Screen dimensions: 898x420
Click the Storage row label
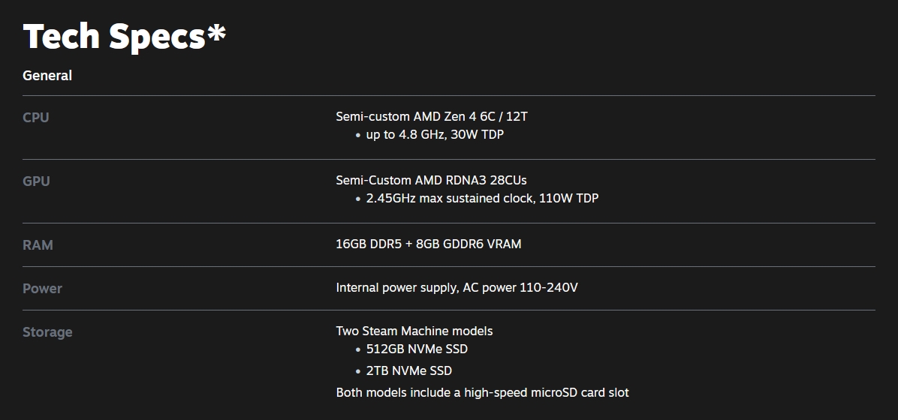pos(47,332)
